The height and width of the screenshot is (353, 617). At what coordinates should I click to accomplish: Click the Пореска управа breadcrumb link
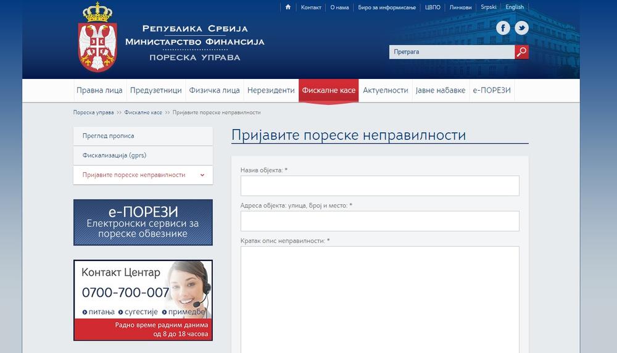(93, 113)
